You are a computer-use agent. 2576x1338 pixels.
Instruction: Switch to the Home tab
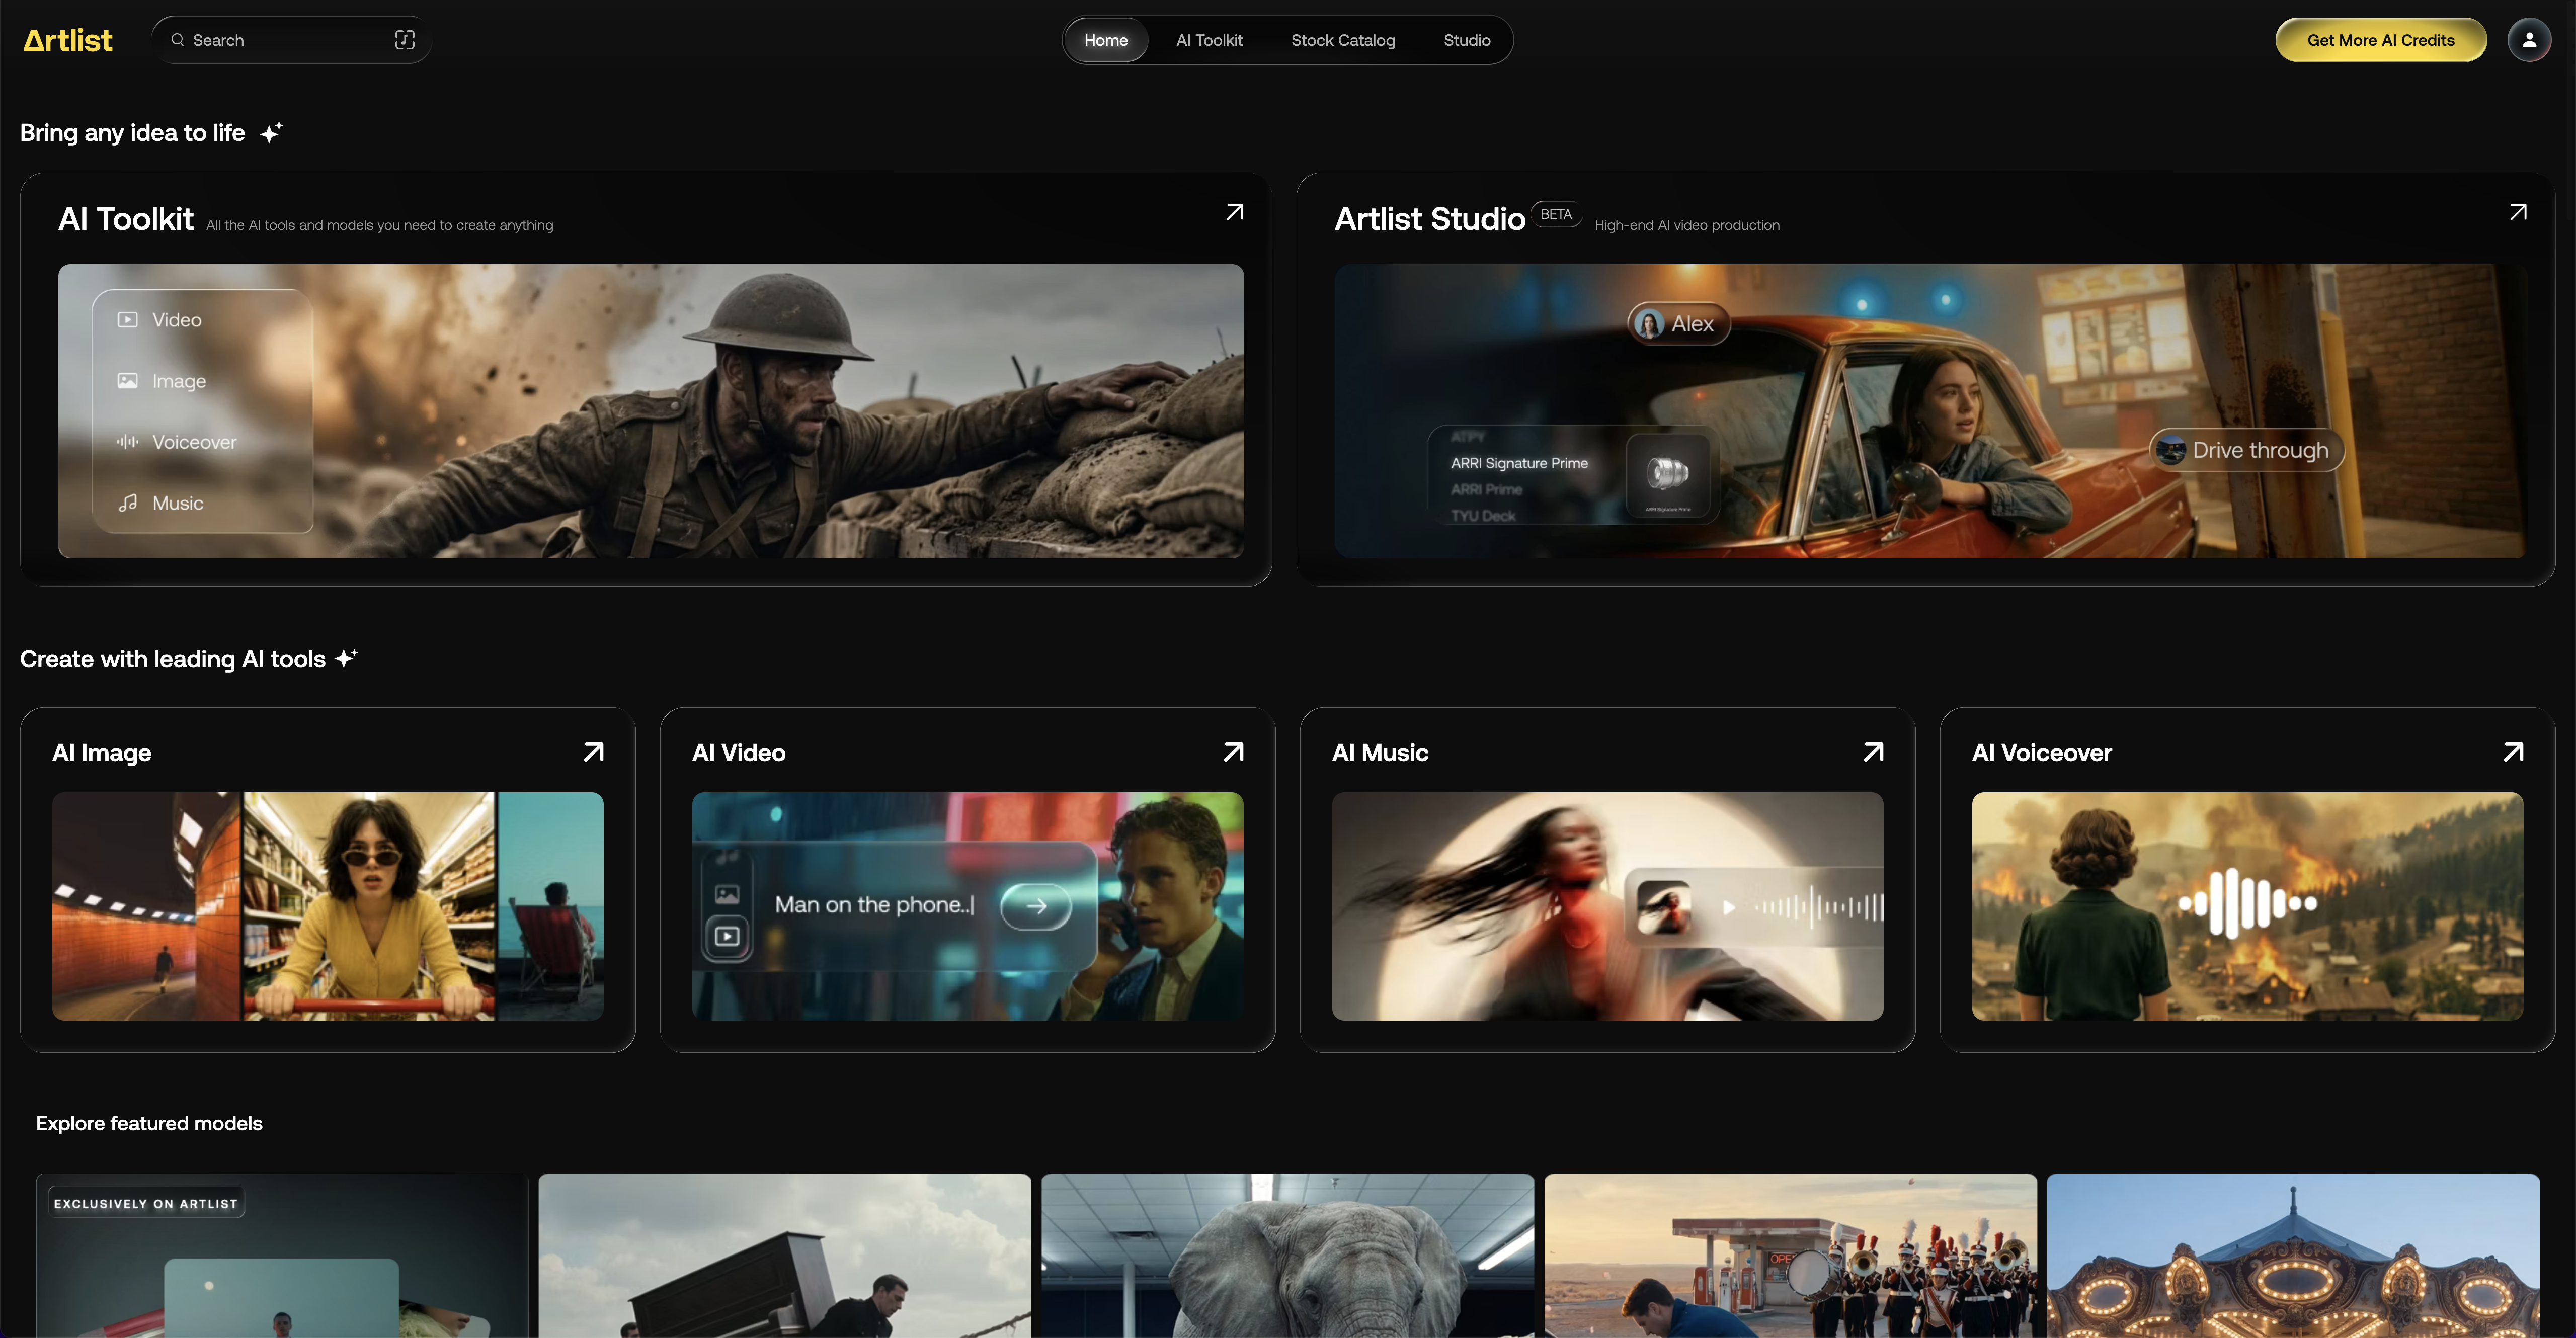[x=1106, y=40]
